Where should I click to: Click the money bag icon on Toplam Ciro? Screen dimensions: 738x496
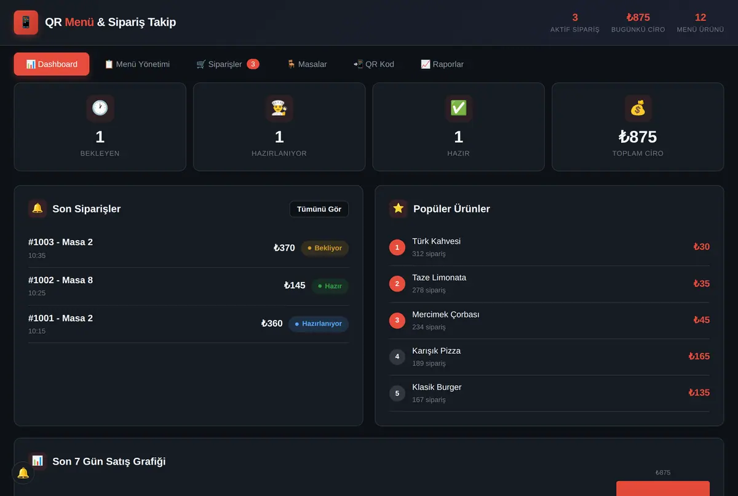[x=638, y=108]
